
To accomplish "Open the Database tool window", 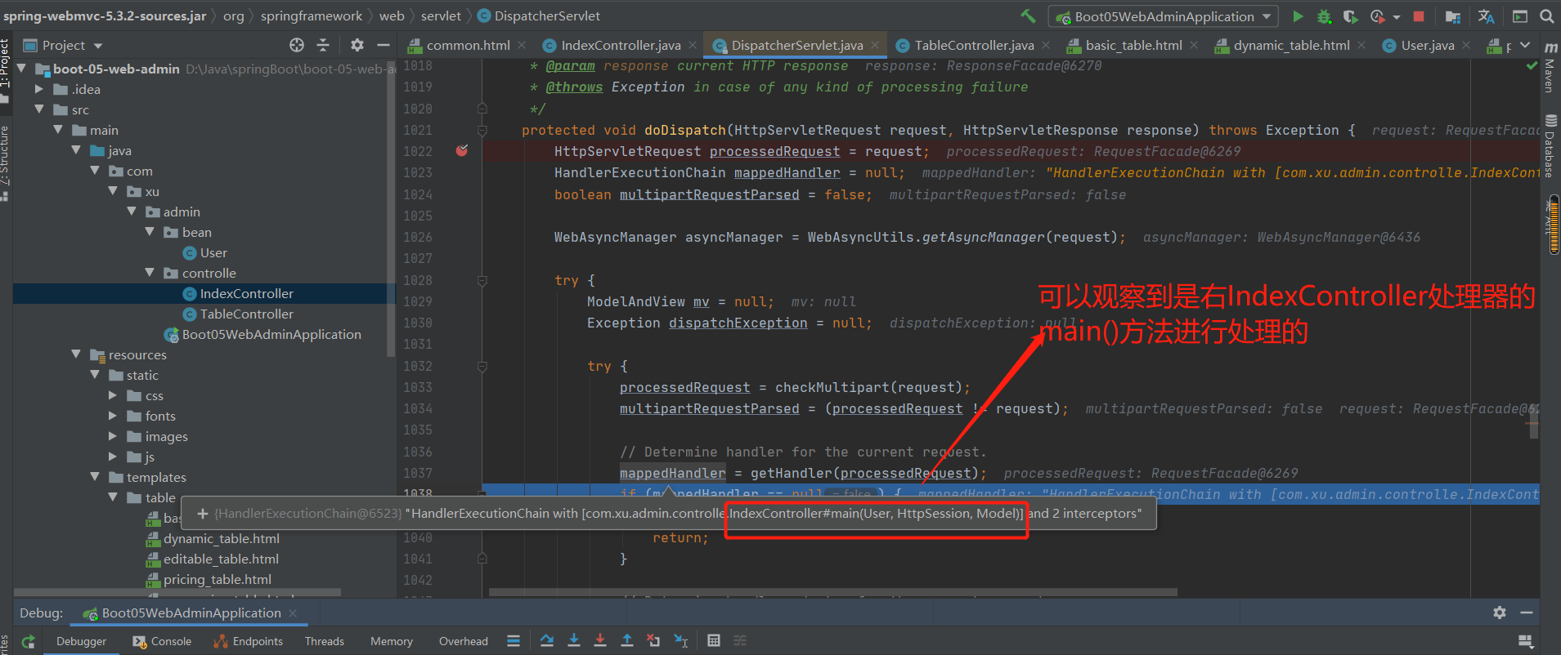I will 1550,147.
